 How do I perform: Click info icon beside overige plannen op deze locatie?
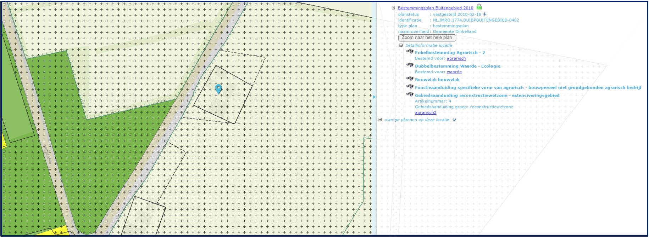(454, 120)
